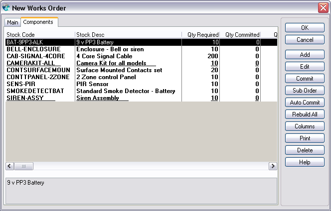
Task: Create a Sub Order
Action: tap(305, 91)
